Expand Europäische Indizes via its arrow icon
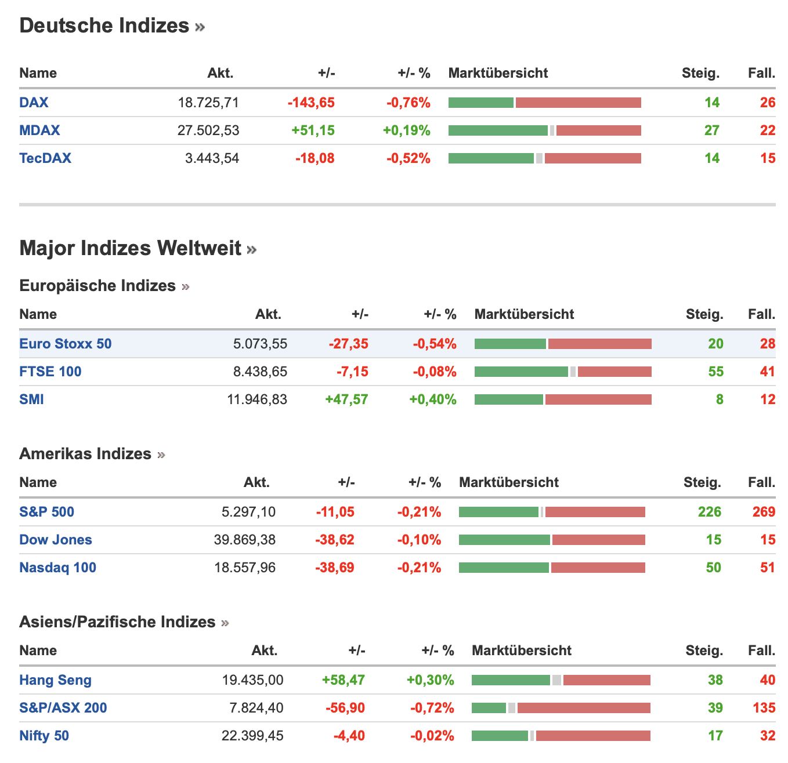The image size is (788, 763). coord(186,287)
